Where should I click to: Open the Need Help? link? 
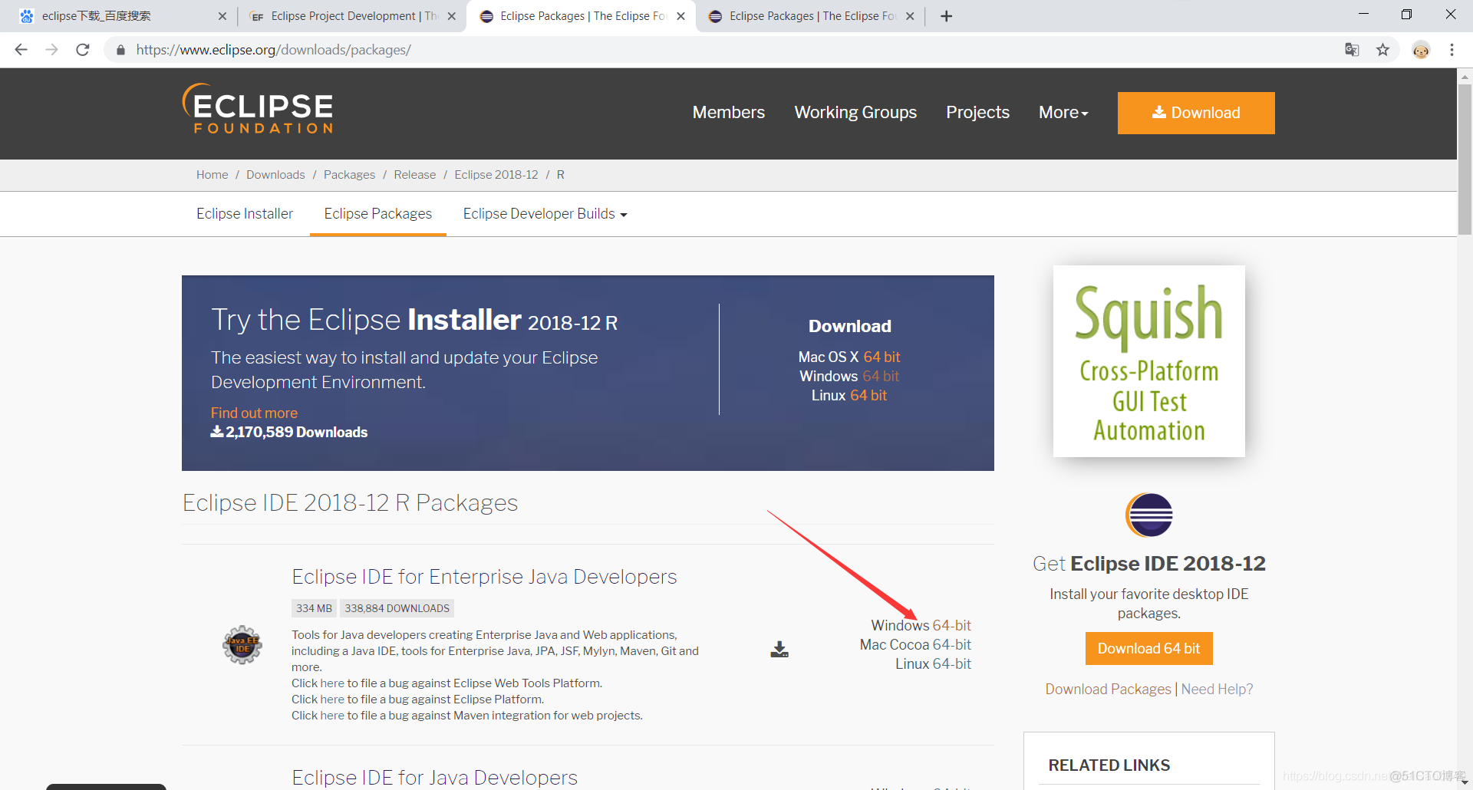[1217, 690]
